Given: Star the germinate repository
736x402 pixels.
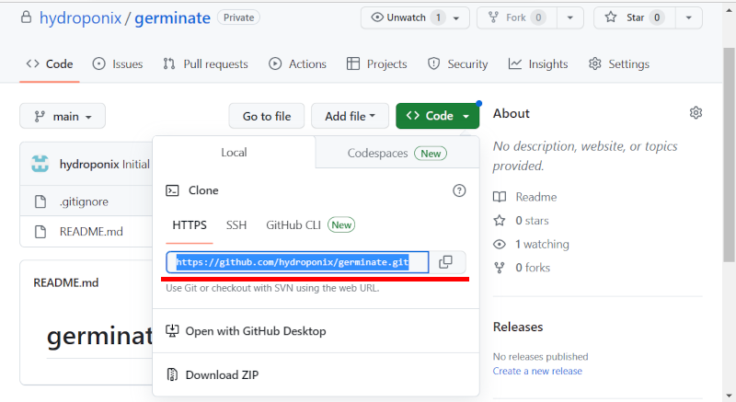Looking at the screenshot, I should click(x=635, y=17).
